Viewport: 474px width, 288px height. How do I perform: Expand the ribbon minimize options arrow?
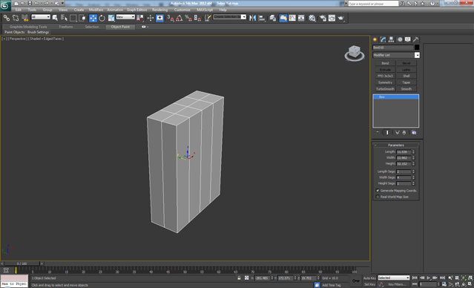click(148, 27)
